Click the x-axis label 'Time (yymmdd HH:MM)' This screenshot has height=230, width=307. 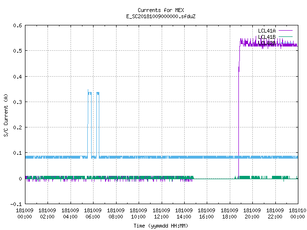click(161, 226)
